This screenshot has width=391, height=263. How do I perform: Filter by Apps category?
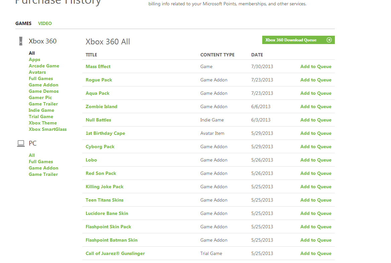[34, 59]
